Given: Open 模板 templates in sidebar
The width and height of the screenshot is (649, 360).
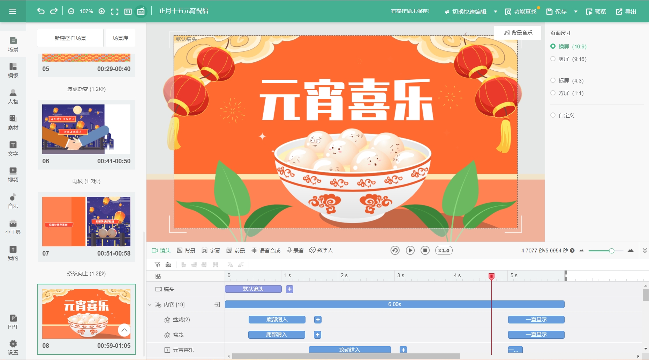Looking at the screenshot, I should coord(13,70).
